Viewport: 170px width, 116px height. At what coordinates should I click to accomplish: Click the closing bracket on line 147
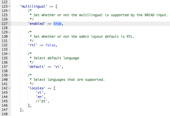[x=21, y=110]
